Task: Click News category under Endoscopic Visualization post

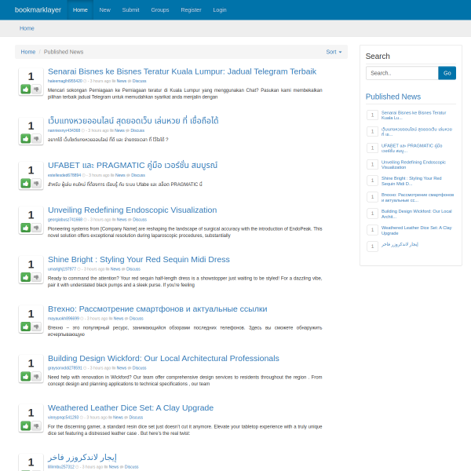Action: (x=122, y=220)
